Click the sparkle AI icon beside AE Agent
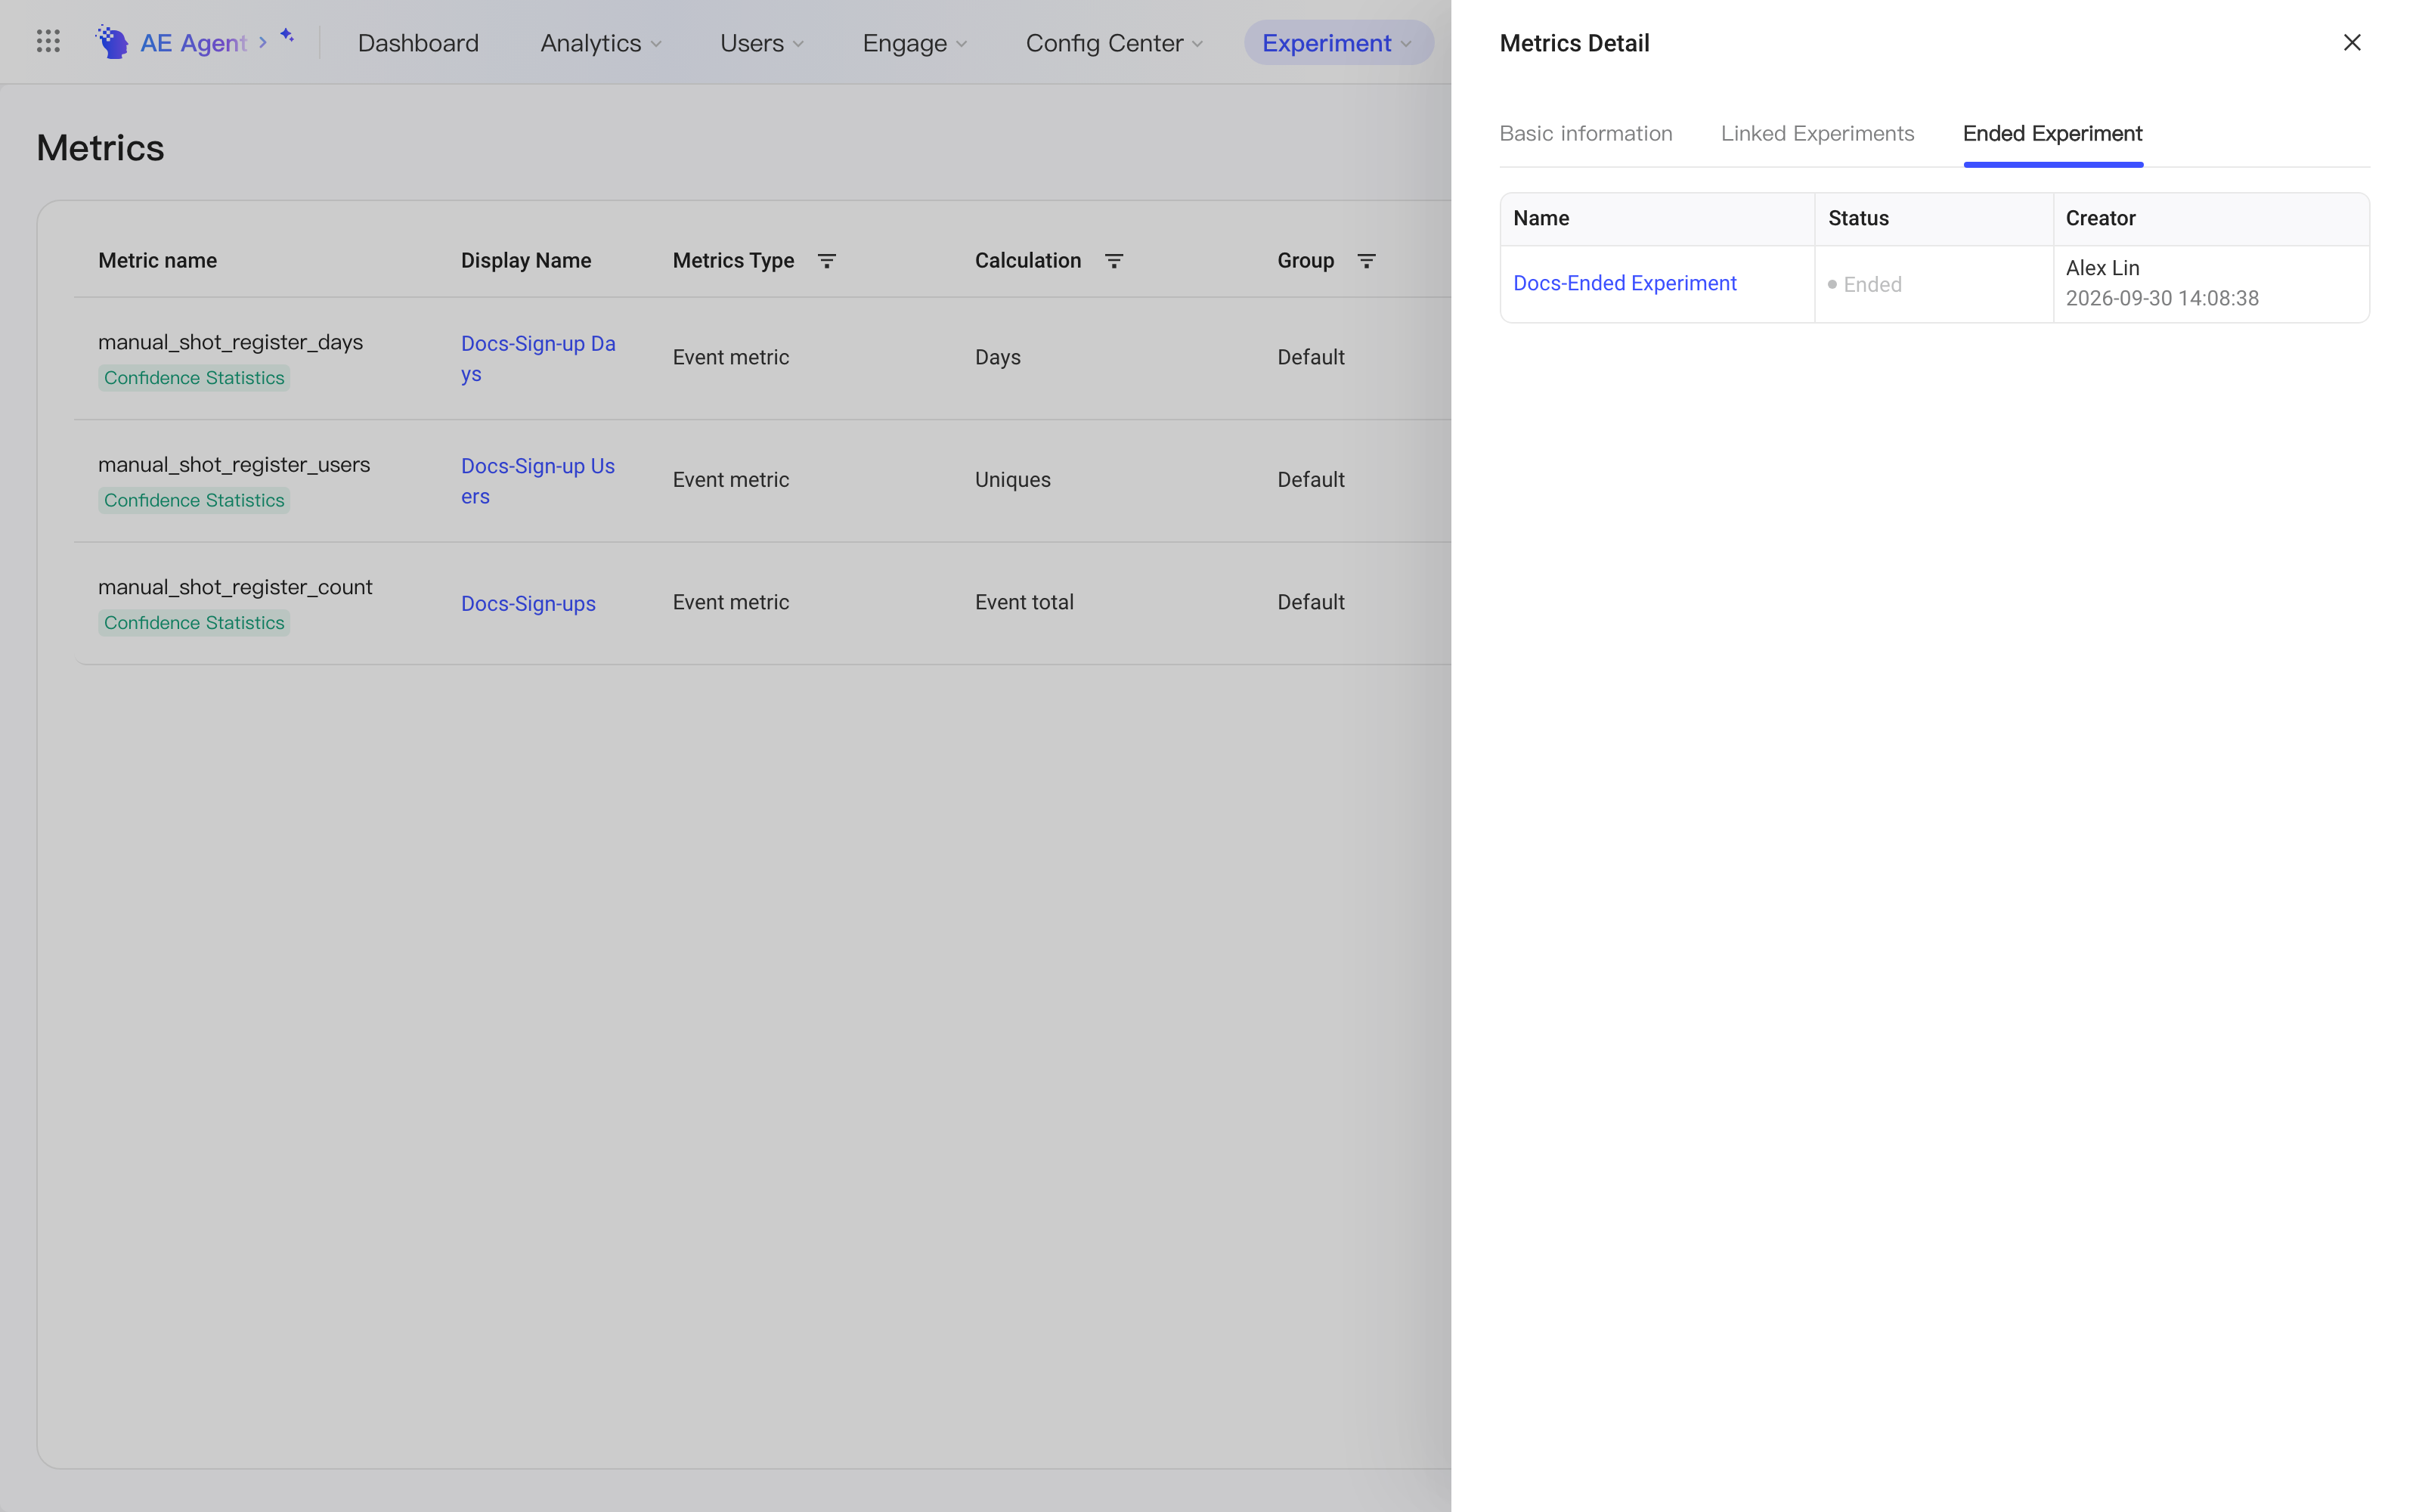 tap(287, 36)
